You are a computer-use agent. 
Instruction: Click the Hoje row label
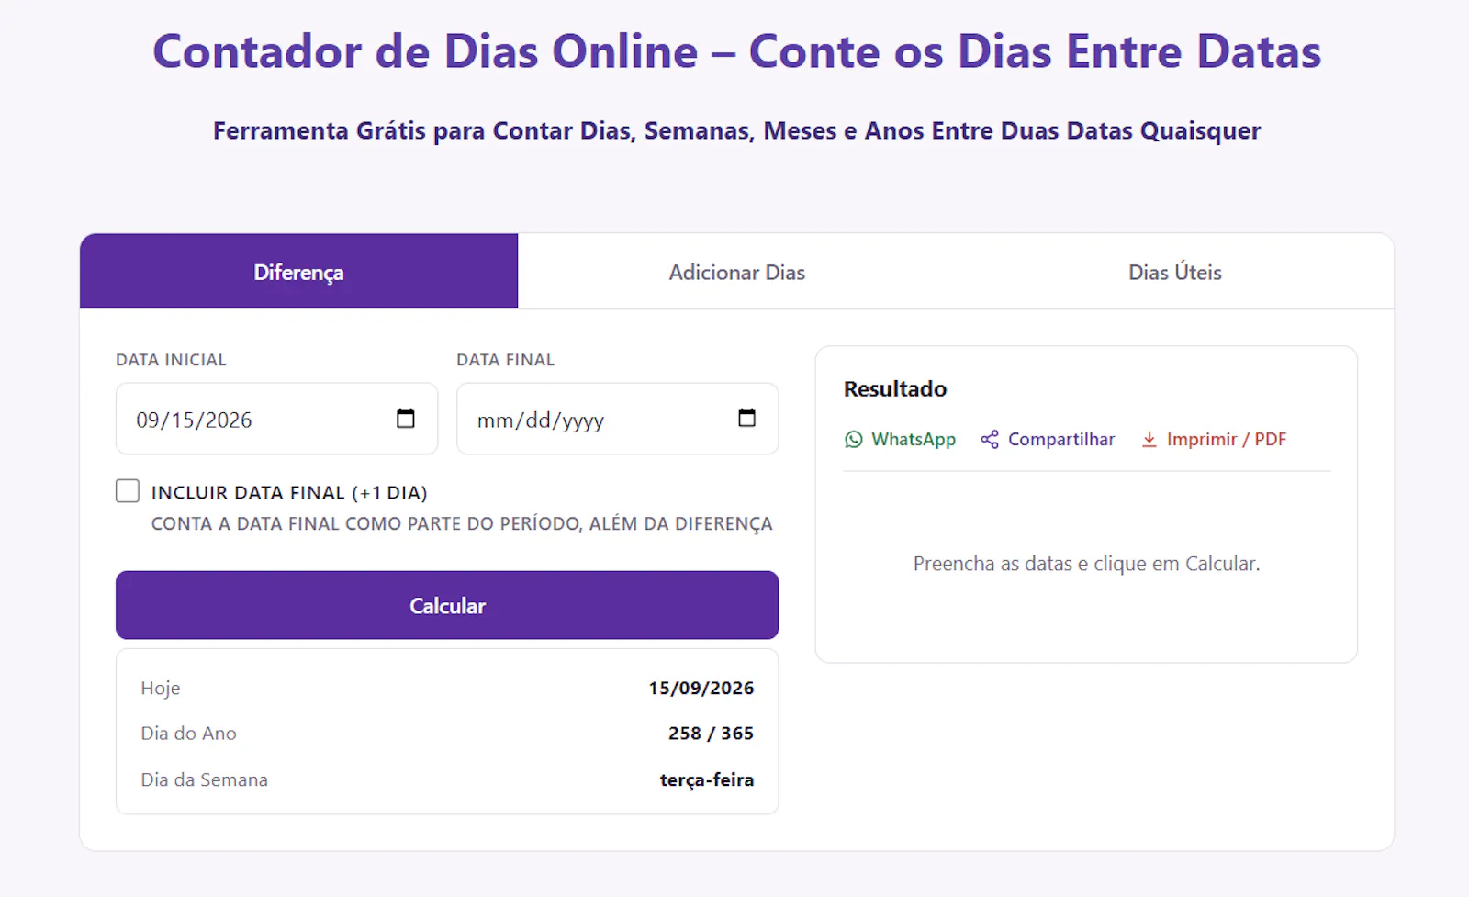pyautogui.click(x=161, y=689)
